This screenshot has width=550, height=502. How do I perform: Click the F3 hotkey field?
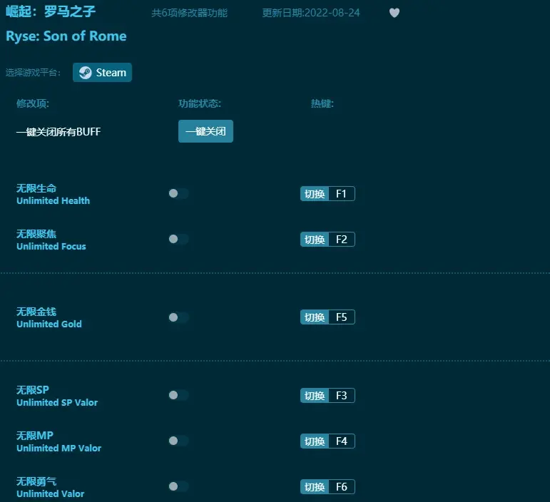coord(342,396)
